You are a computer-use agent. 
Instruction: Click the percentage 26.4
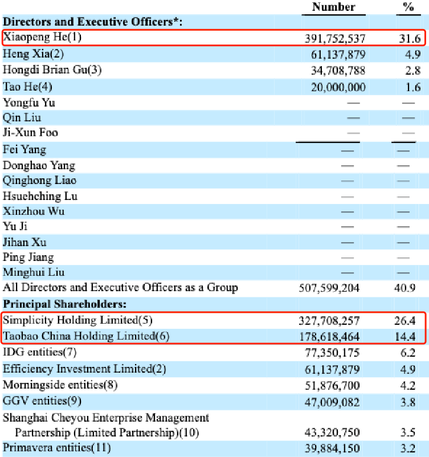coord(405,321)
